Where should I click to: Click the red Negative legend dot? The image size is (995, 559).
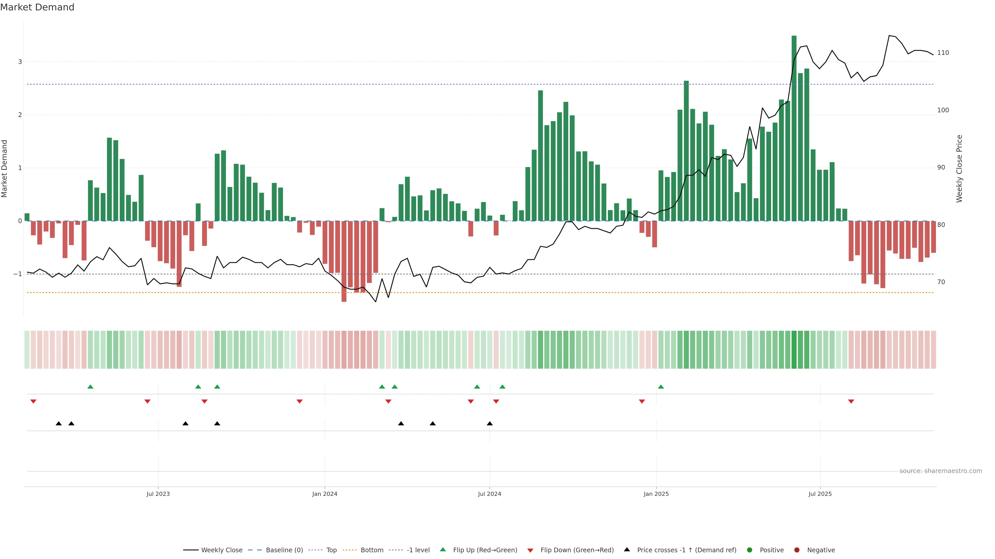tap(797, 550)
